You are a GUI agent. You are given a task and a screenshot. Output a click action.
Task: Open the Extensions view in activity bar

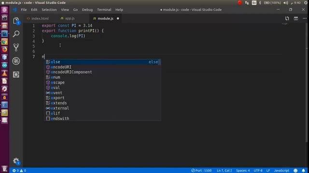coord(16,74)
